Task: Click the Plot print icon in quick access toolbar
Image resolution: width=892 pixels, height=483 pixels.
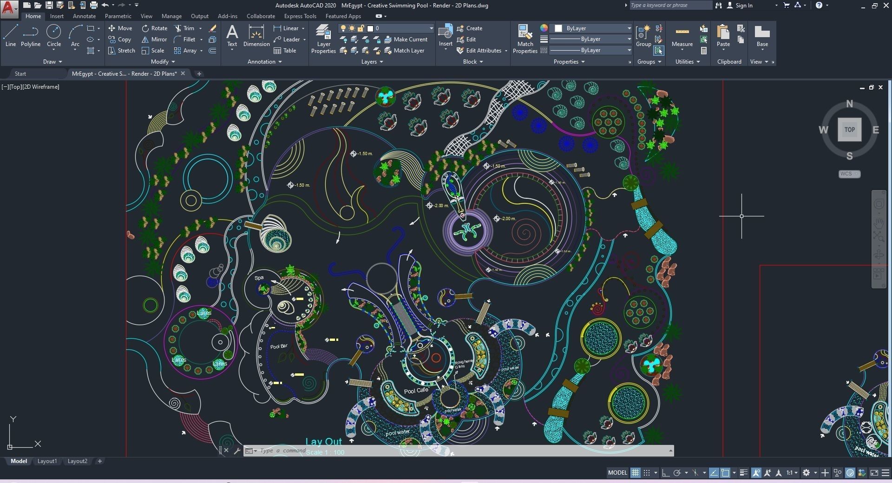Action: coord(93,5)
